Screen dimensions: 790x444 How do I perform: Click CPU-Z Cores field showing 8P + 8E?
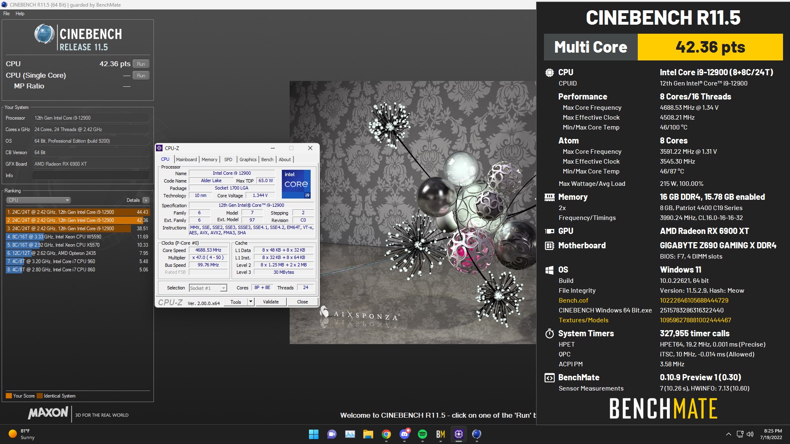click(x=262, y=288)
